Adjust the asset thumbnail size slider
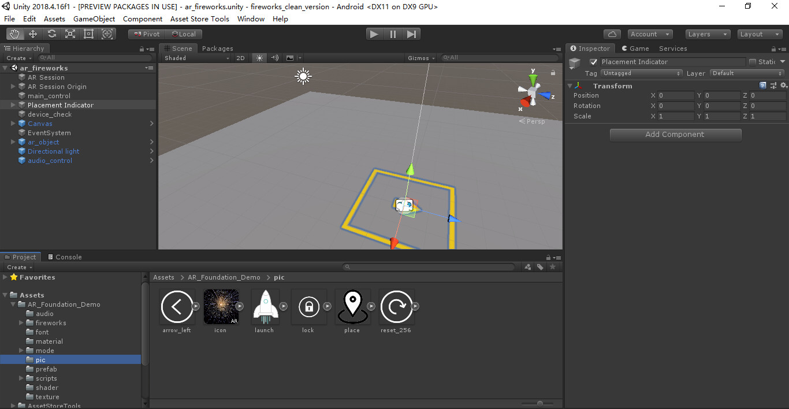This screenshot has width=789, height=409. point(538,404)
